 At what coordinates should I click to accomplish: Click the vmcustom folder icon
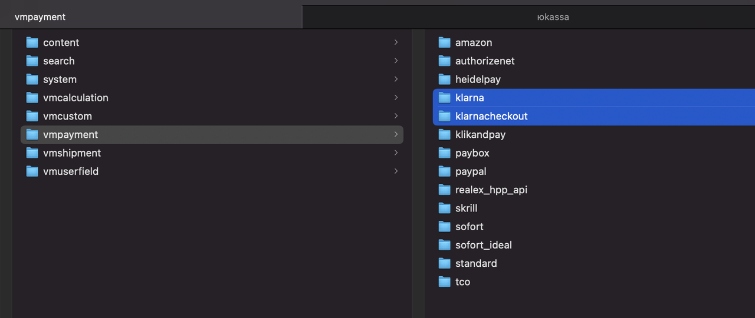[32, 116]
